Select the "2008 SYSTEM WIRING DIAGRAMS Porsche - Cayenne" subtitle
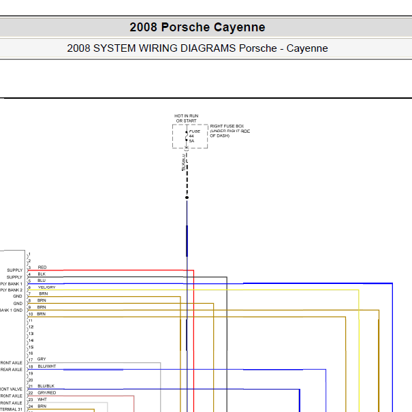 coord(197,48)
